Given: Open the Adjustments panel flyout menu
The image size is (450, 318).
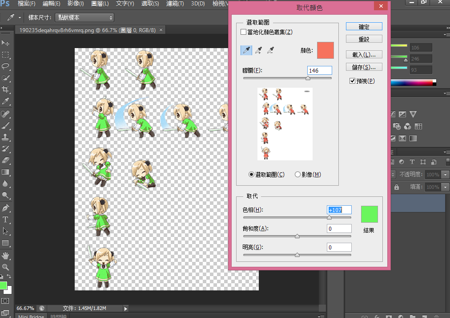Looking at the screenshot, I should (x=446, y=93).
